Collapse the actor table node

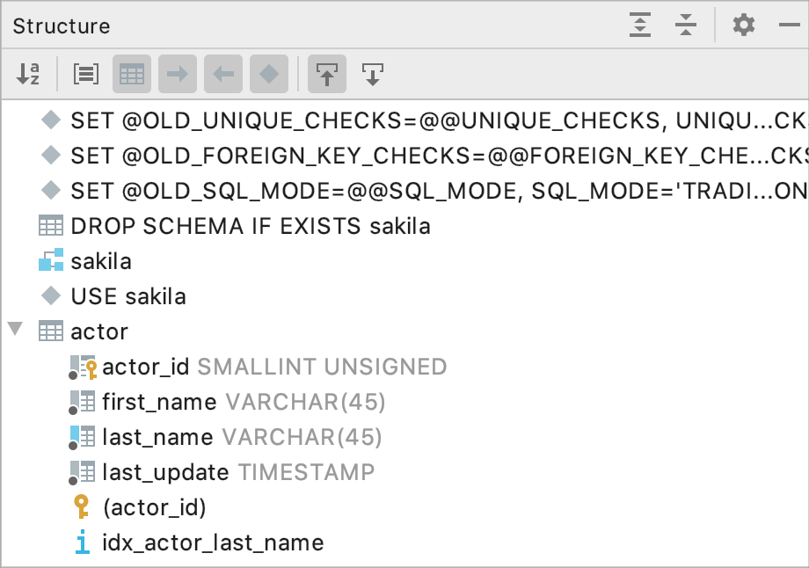pyautogui.click(x=15, y=331)
